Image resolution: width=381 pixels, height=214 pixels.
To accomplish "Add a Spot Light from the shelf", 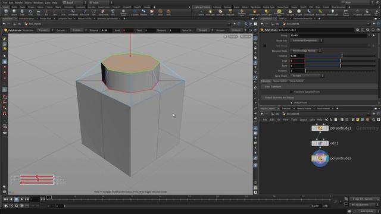I will tap(220, 12).
